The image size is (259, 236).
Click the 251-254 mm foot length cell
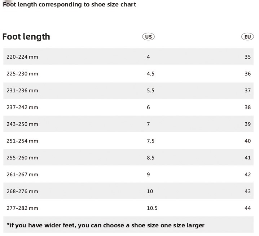coord(22,141)
